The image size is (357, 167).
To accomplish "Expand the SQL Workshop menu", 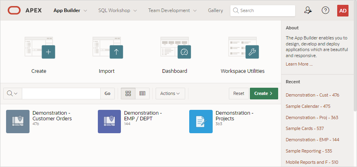I will pyautogui.click(x=117, y=10).
